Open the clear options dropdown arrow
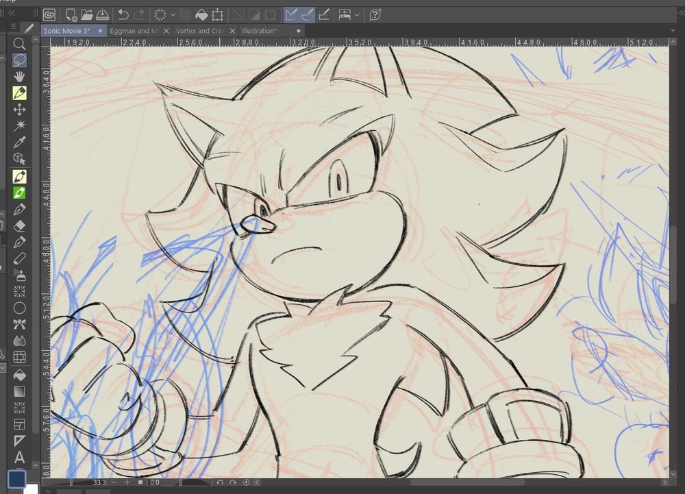This screenshot has width=685, height=494. 173,15
